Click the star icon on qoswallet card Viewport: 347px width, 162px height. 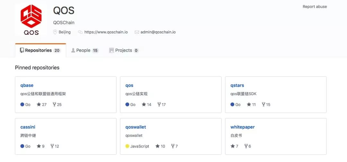click(157, 146)
